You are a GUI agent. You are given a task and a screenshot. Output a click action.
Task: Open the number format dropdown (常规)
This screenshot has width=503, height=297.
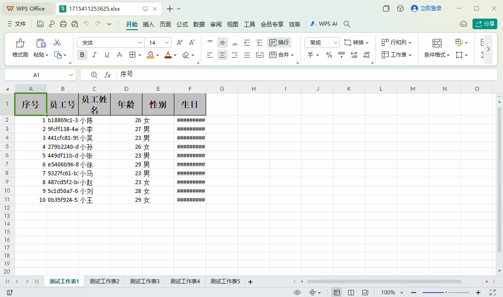[335, 43]
